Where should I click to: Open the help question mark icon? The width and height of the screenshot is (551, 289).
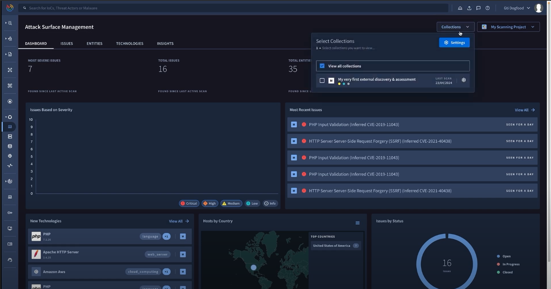pos(487,8)
